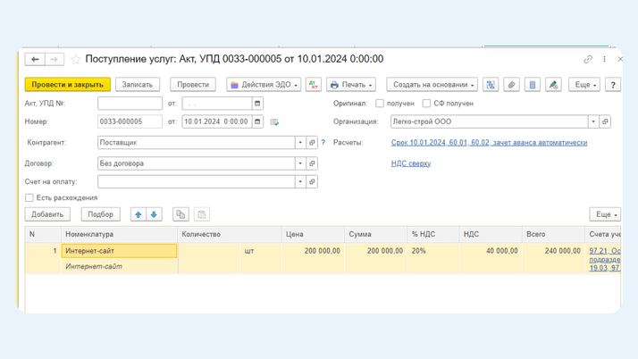Open the Организация dropdown arrow
The image size is (638, 359).
(x=593, y=121)
